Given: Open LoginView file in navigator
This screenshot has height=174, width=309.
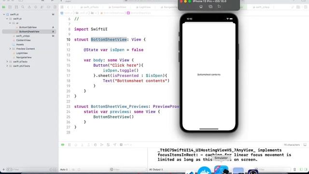Looking at the screenshot, I should [x=22, y=53].
